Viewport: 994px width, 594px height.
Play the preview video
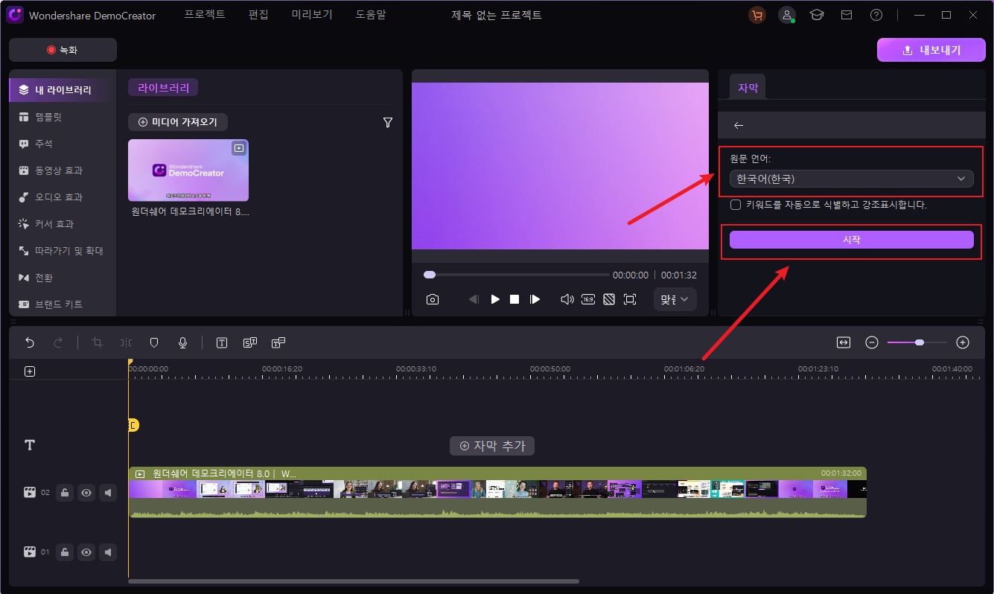point(495,299)
